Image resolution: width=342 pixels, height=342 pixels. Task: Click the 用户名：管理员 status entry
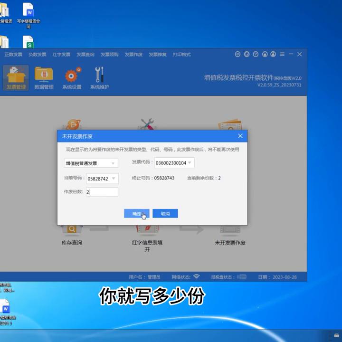(x=144, y=277)
